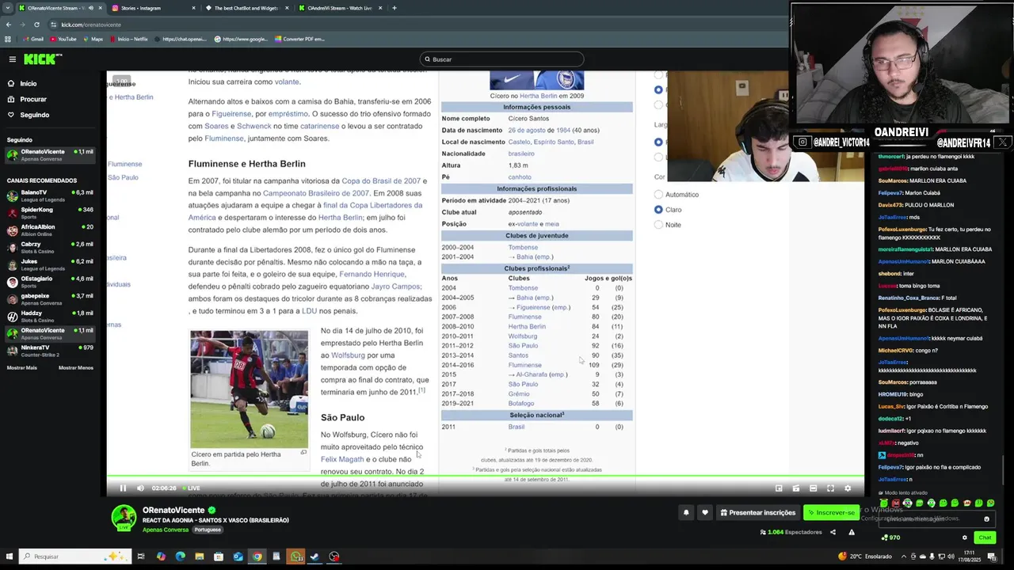Enter fullscreen mode on the player

click(830, 488)
